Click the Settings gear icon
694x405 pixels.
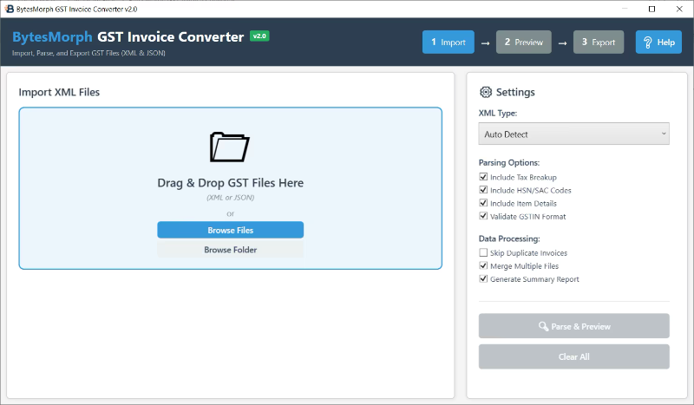pos(486,92)
